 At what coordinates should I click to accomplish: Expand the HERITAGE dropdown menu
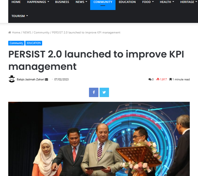tap(189, 2)
